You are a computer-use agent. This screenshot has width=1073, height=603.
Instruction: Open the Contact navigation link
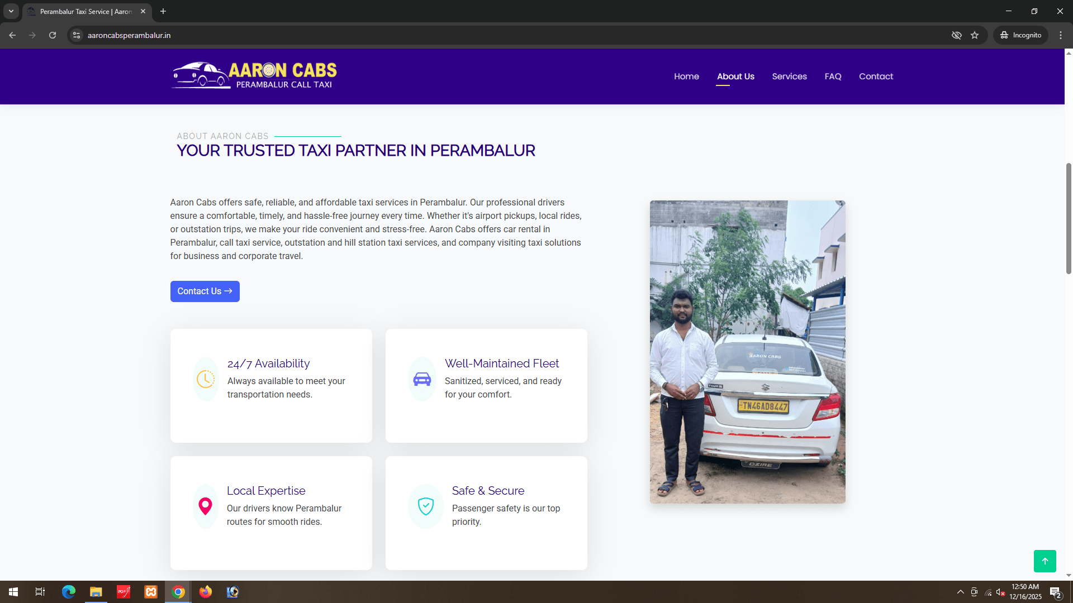pos(876,76)
